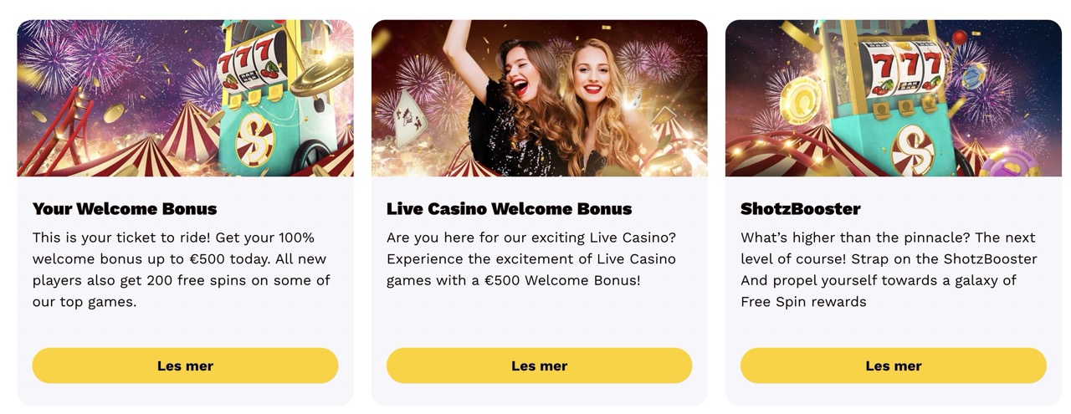Select the ShotzBooster card title
This screenshot has width=1071, height=414.
[801, 208]
